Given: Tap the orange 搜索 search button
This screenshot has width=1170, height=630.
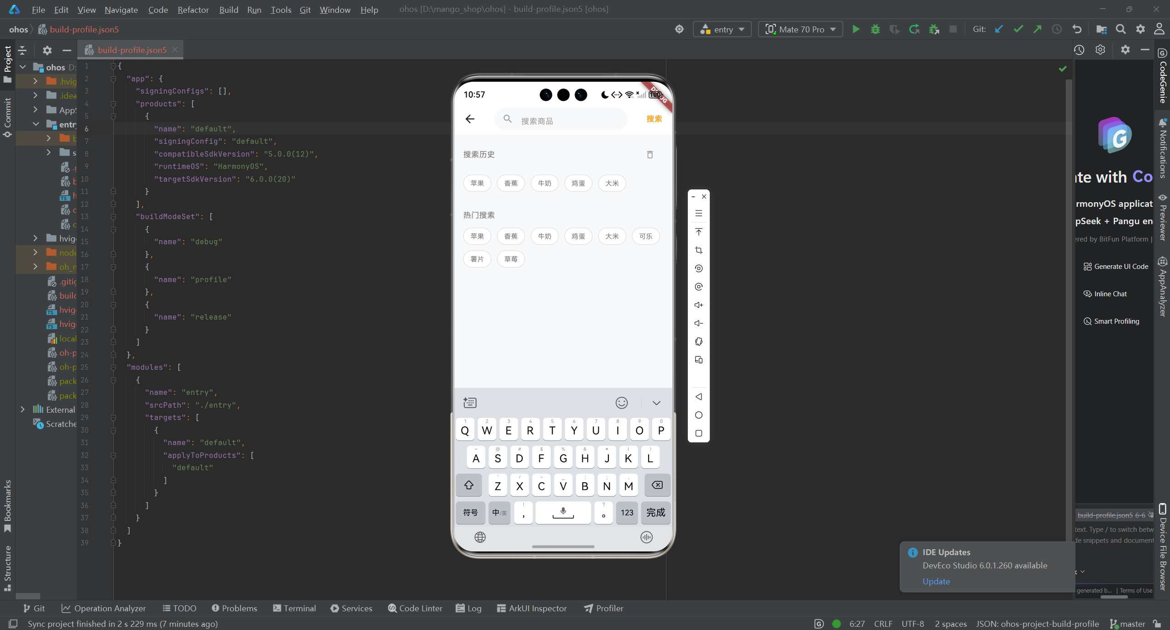Looking at the screenshot, I should tap(654, 119).
